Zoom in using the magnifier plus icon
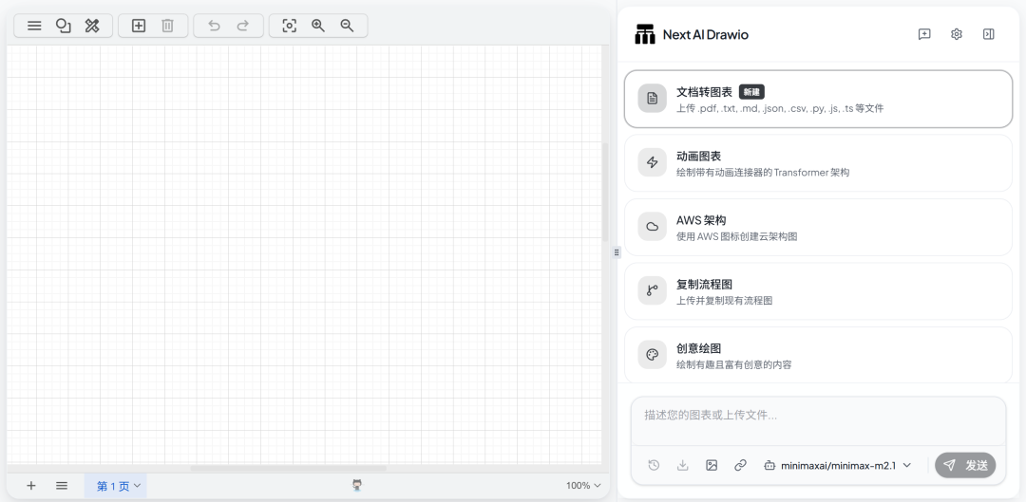This screenshot has width=1026, height=502. coord(318,26)
